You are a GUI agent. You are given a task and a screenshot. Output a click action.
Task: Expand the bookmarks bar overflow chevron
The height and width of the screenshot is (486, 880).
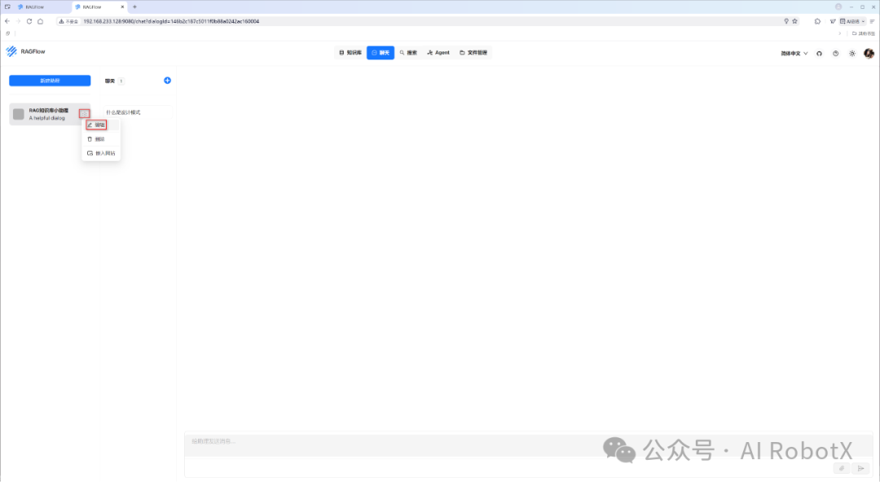pyautogui.click(x=840, y=33)
